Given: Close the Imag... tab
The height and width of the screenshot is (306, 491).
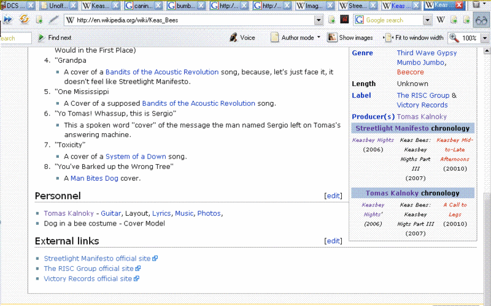Looking at the screenshot, I should (330, 6).
